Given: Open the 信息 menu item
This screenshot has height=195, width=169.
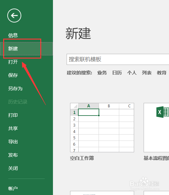Looking at the screenshot, I should [13, 35].
